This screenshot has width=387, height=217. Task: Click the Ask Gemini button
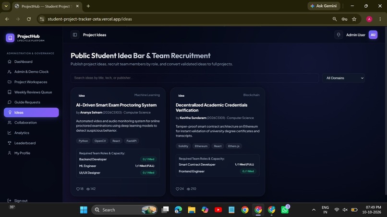(324, 6)
